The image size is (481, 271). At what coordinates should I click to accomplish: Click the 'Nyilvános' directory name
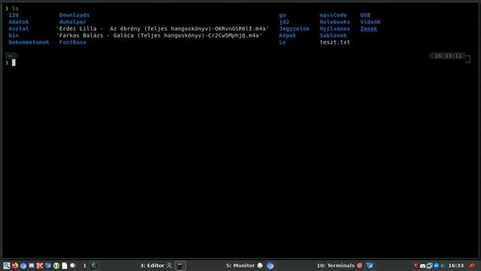334,29
